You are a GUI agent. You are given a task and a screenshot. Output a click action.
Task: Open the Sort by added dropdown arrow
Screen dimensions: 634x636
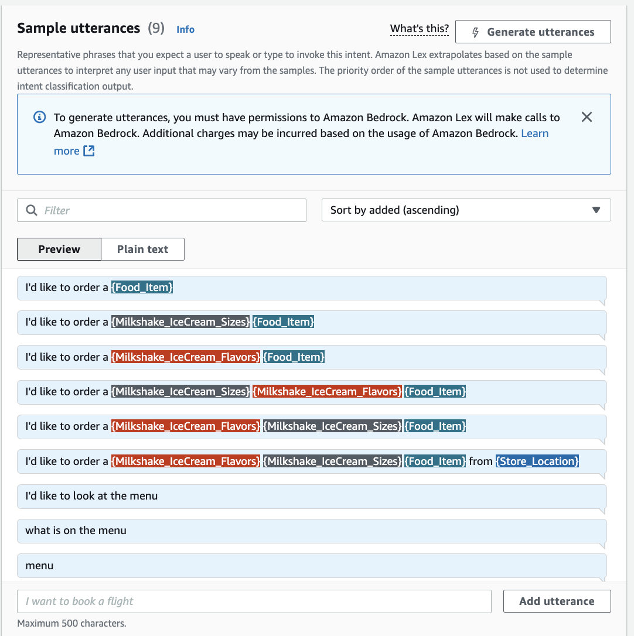[x=596, y=210]
